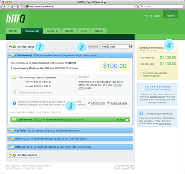This screenshot has width=185, height=174.
Task: Go back with browser back arrow
Action: [4, 7]
